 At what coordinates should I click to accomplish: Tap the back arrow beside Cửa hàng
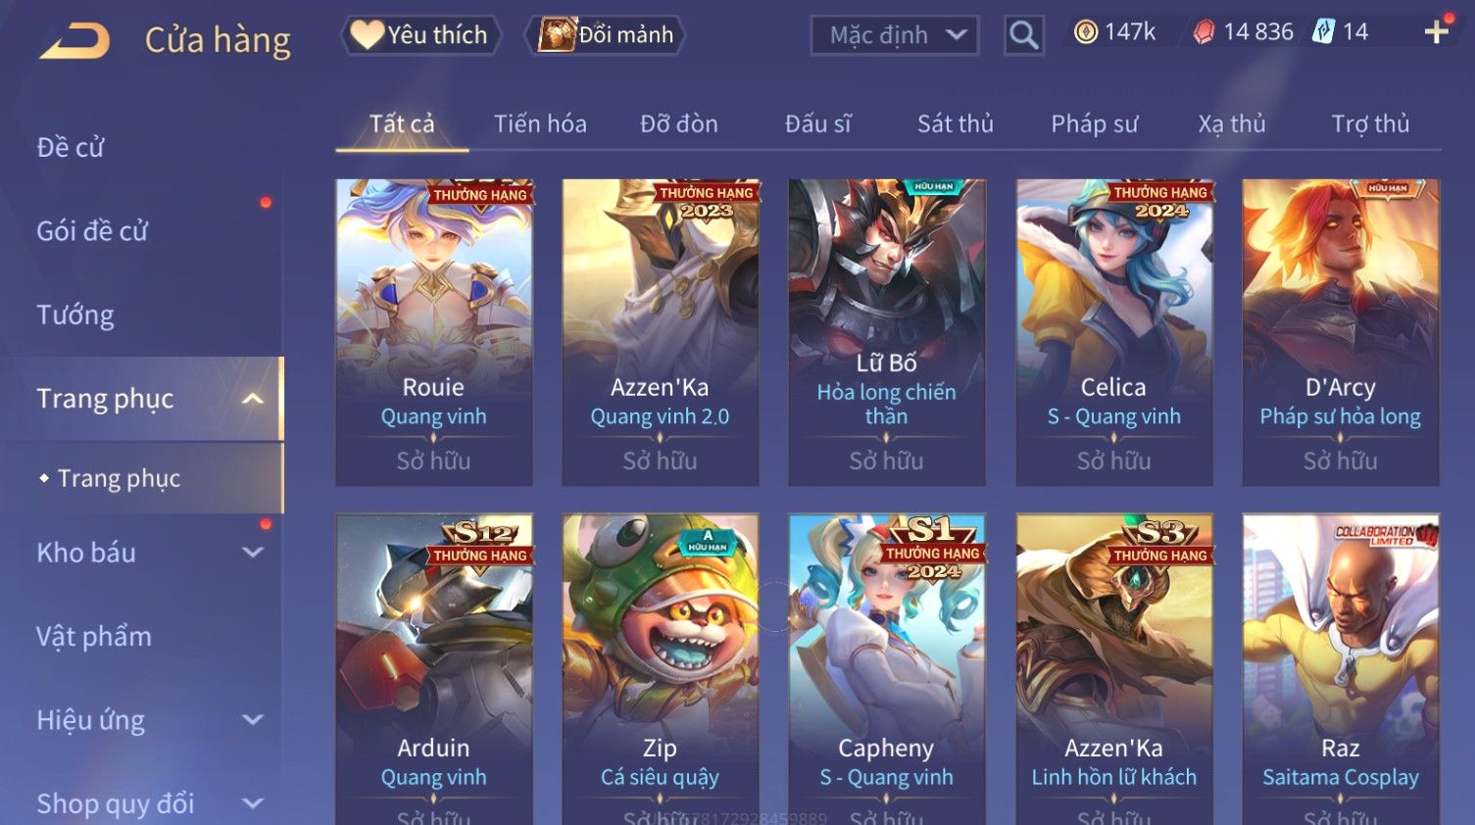pos(74,41)
